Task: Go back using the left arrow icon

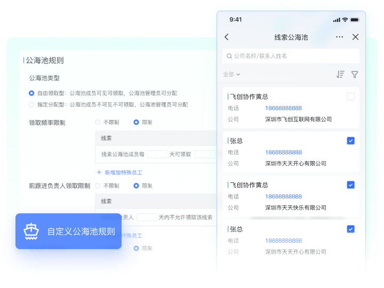Action: pos(227,37)
